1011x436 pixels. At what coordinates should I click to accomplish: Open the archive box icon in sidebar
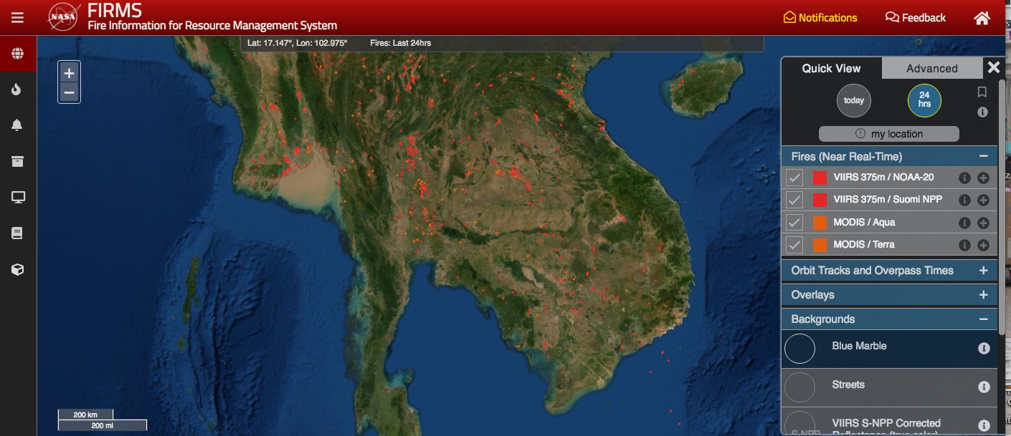(18, 161)
